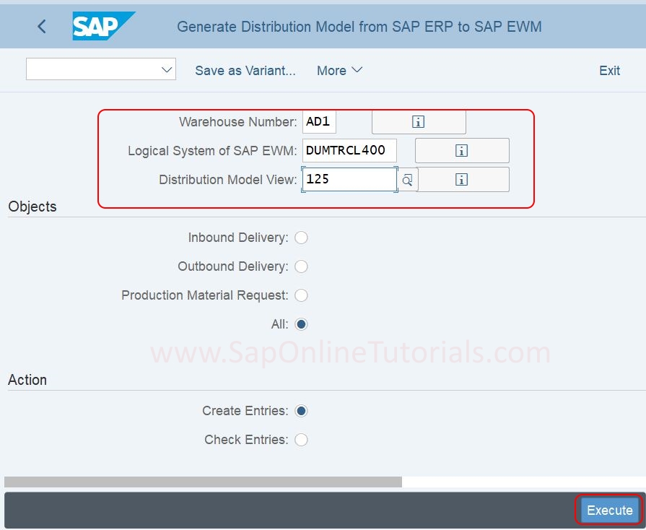The height and width of the screenshot is (530, 646).
Task: Select Production Material Request radio button
Action: [301, 295]
